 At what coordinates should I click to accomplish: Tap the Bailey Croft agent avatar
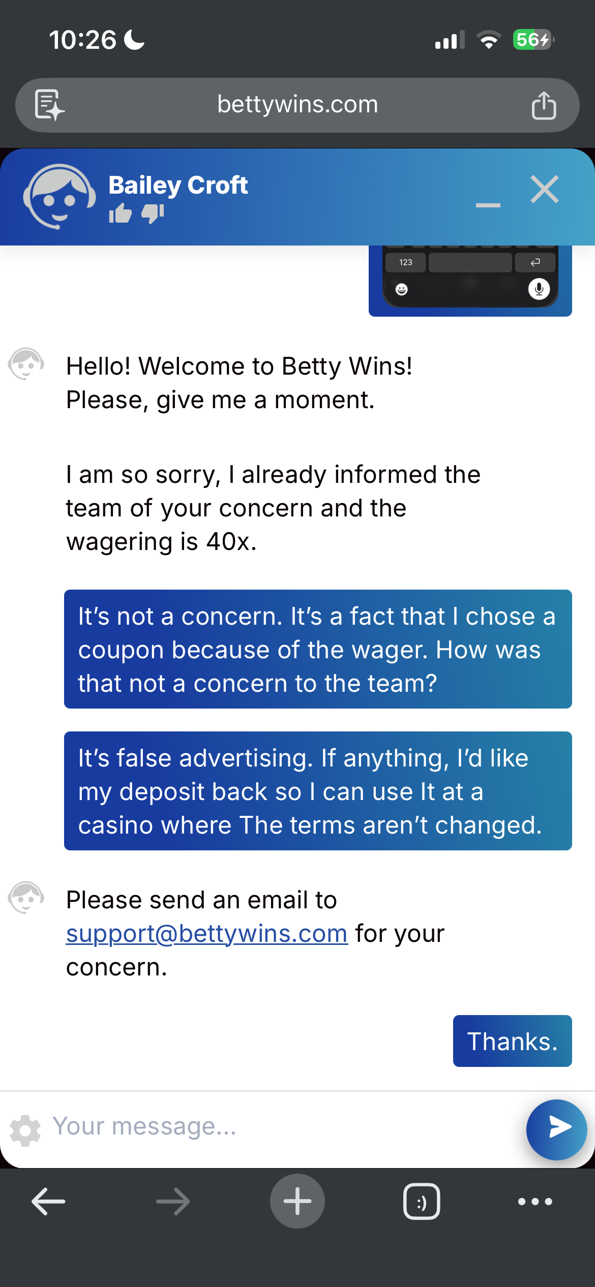coord(59,197)
